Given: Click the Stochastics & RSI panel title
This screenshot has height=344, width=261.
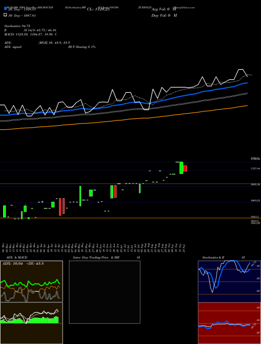Looking at the screenshot, I should coord(223,257).
